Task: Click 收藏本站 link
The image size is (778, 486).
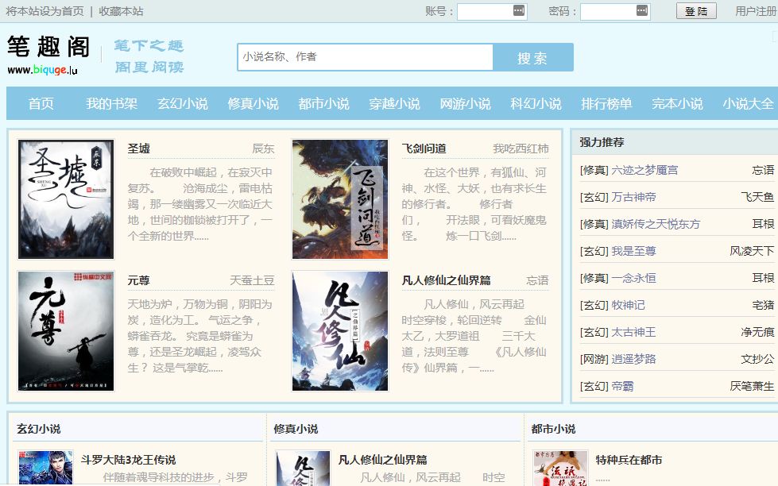Action: coord(121,11)
